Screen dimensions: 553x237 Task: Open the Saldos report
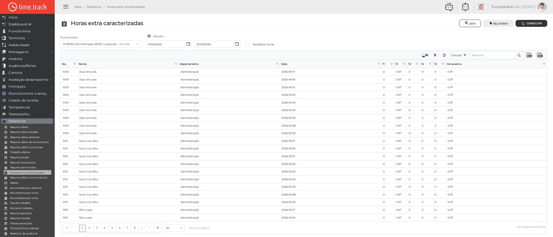[14, 183]
